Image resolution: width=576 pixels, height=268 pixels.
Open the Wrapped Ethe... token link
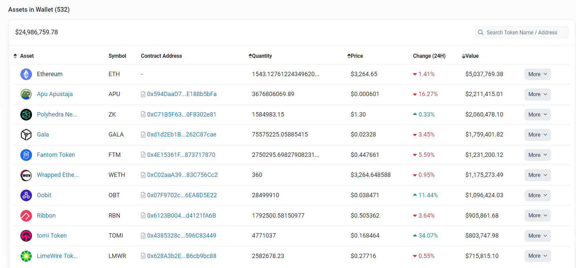(x=58, y=175)
